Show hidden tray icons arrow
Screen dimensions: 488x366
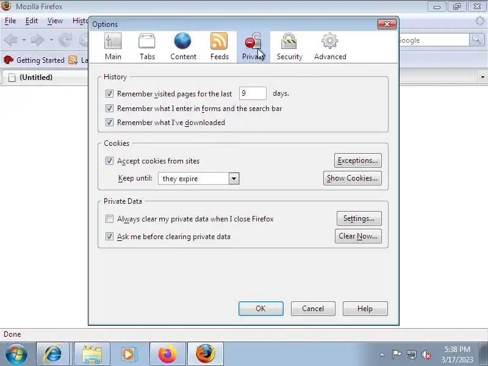coord(382,354)
